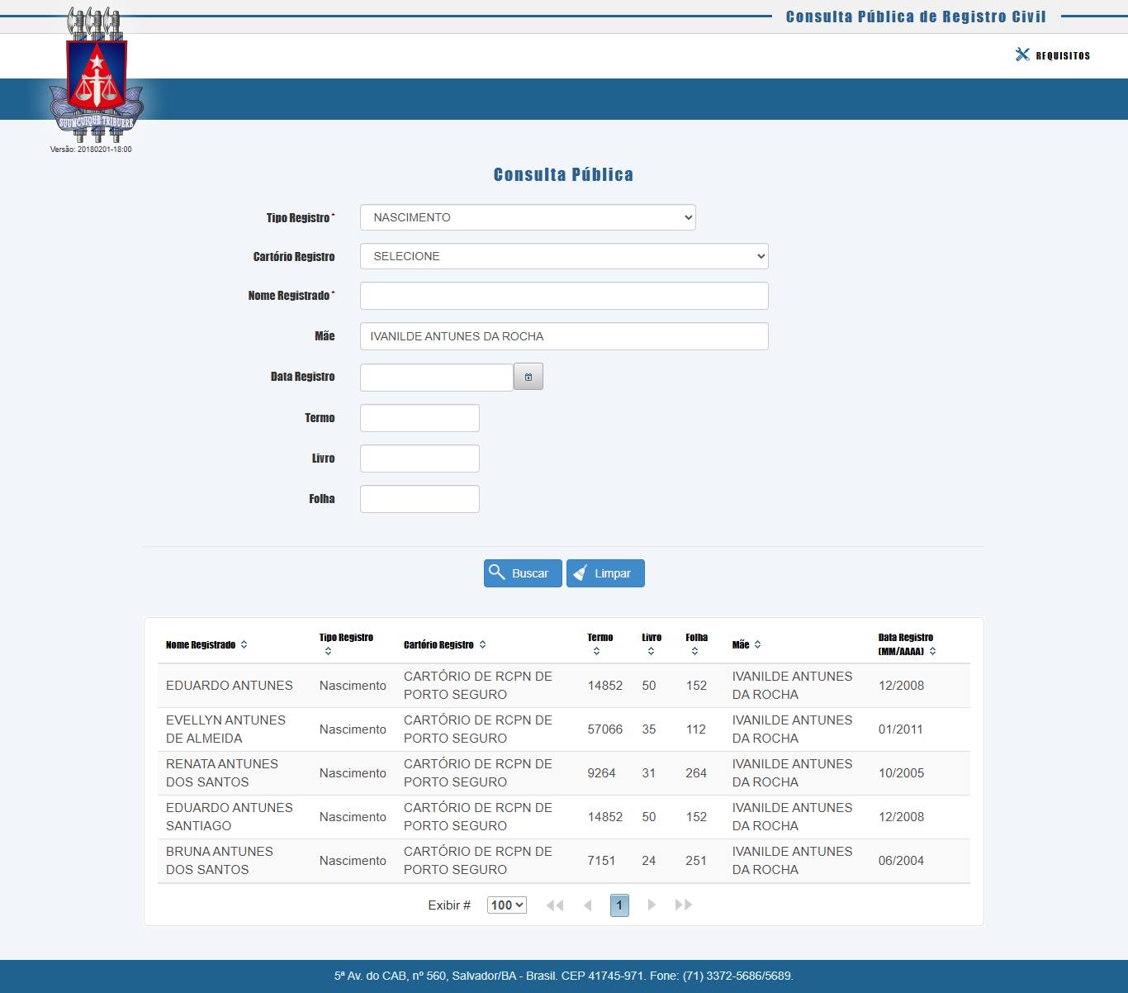
Task: Go to the next results page
Action: (x=652, y=905)
